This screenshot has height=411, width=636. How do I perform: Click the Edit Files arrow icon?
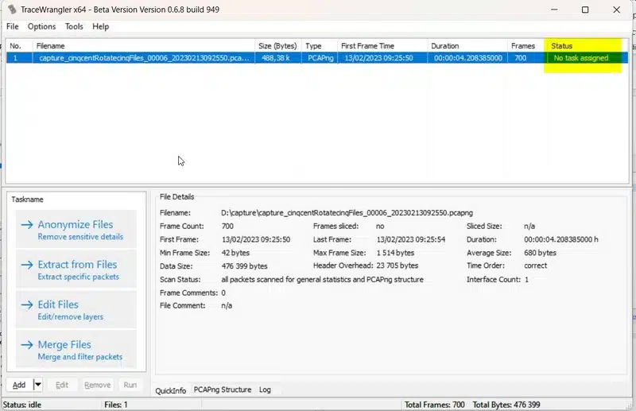pyautogui.click(x=27, y=304)
